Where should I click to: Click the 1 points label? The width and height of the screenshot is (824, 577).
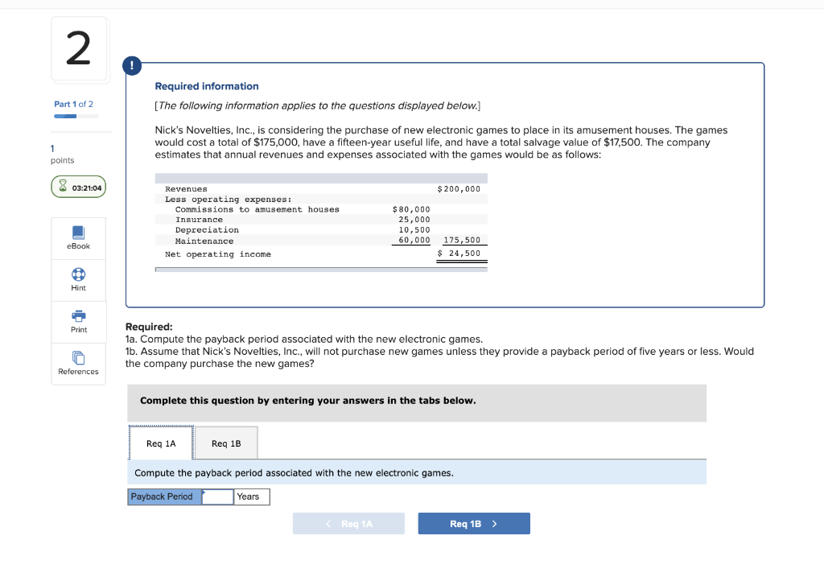[62, 155]
